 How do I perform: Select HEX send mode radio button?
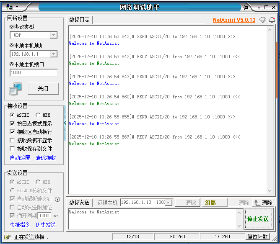coord(38,182)
